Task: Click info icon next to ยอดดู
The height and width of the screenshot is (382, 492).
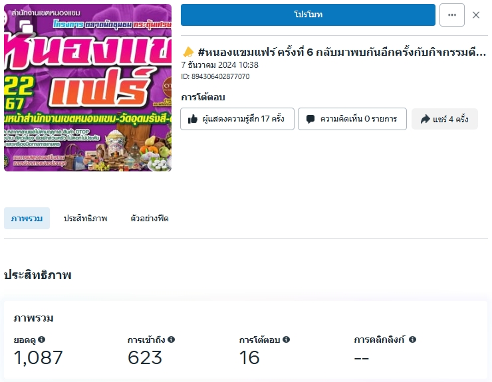Action: coord(41,339)
